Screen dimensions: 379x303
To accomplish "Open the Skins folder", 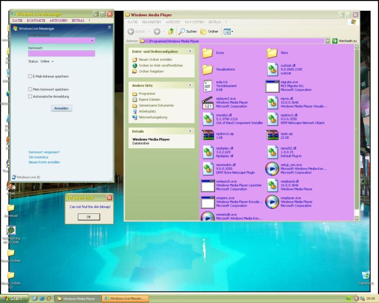I will pyautogui.click(x=272, y=53).
